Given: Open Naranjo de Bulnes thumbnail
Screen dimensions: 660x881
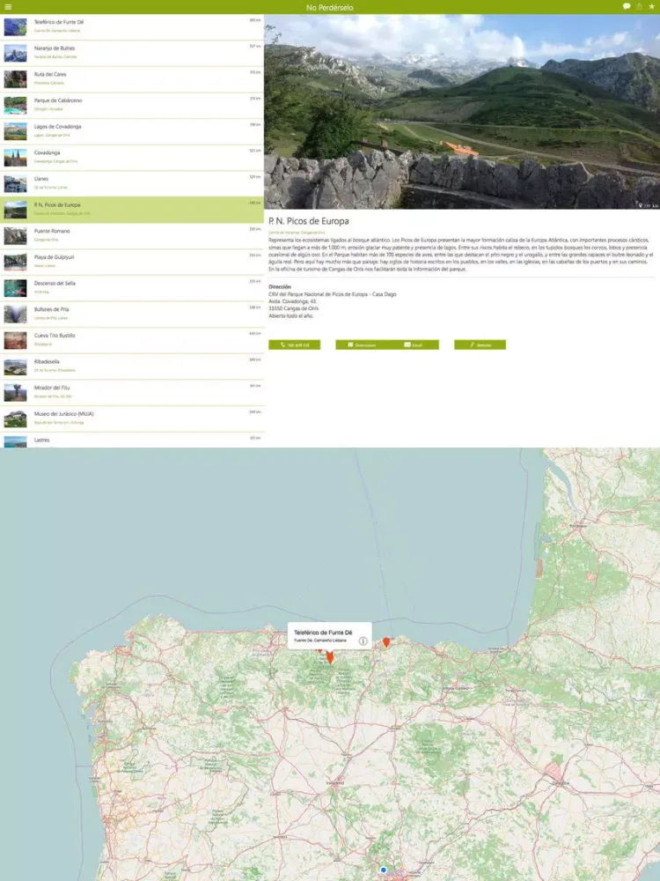Looking at the screenshot, I should pos(15,53).
